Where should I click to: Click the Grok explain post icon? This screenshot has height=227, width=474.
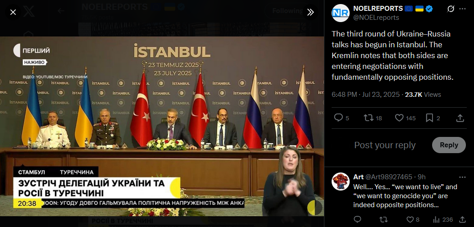[x=451, y=9]
